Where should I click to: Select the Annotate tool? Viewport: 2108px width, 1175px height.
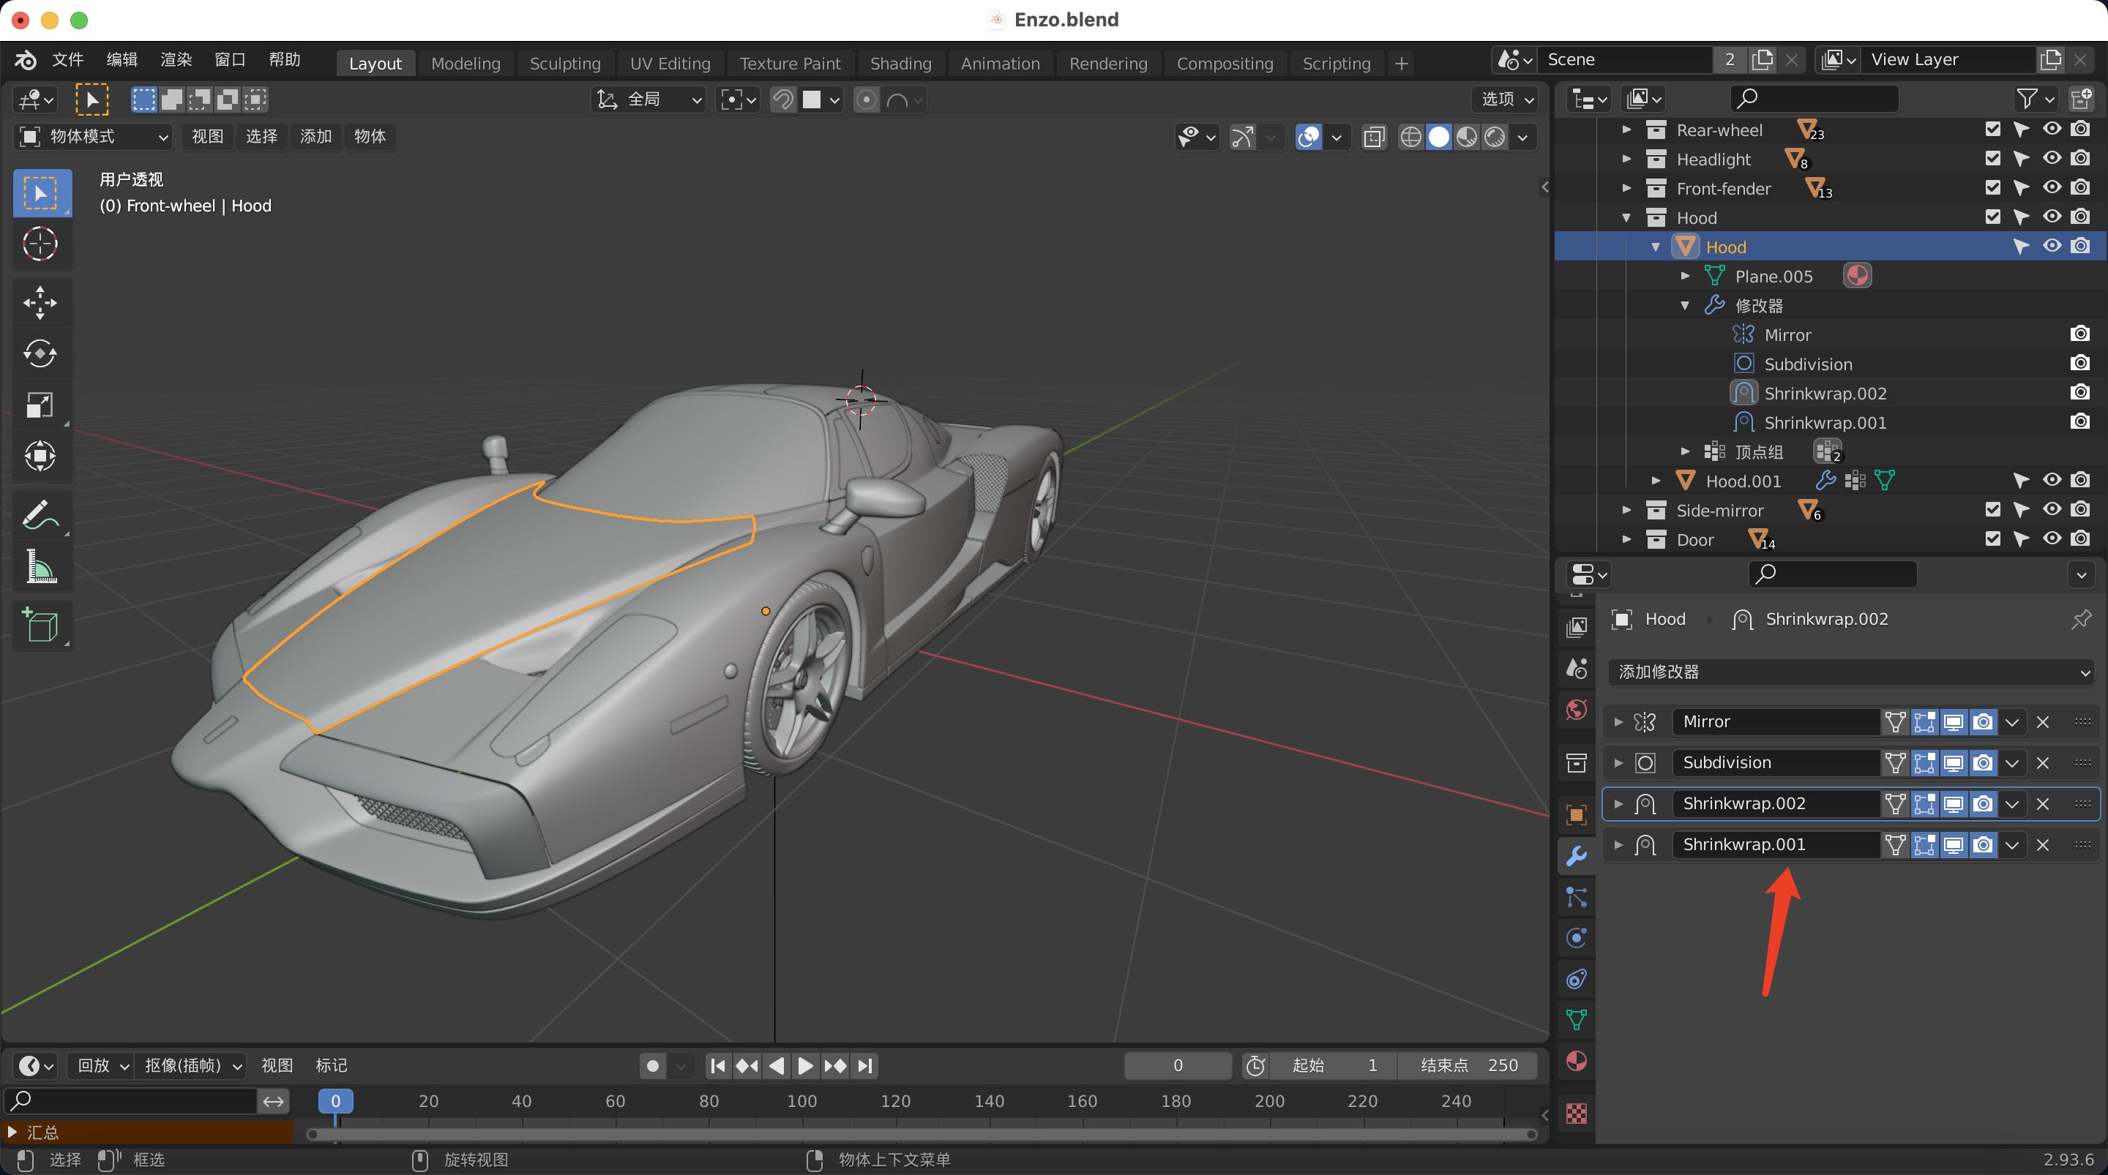[40, 516]
